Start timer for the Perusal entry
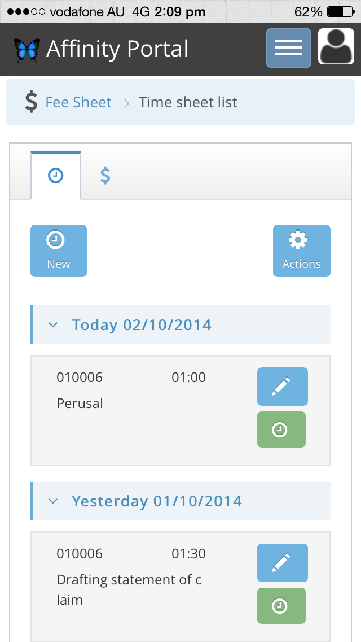361x642 pixels. [281, 430]
